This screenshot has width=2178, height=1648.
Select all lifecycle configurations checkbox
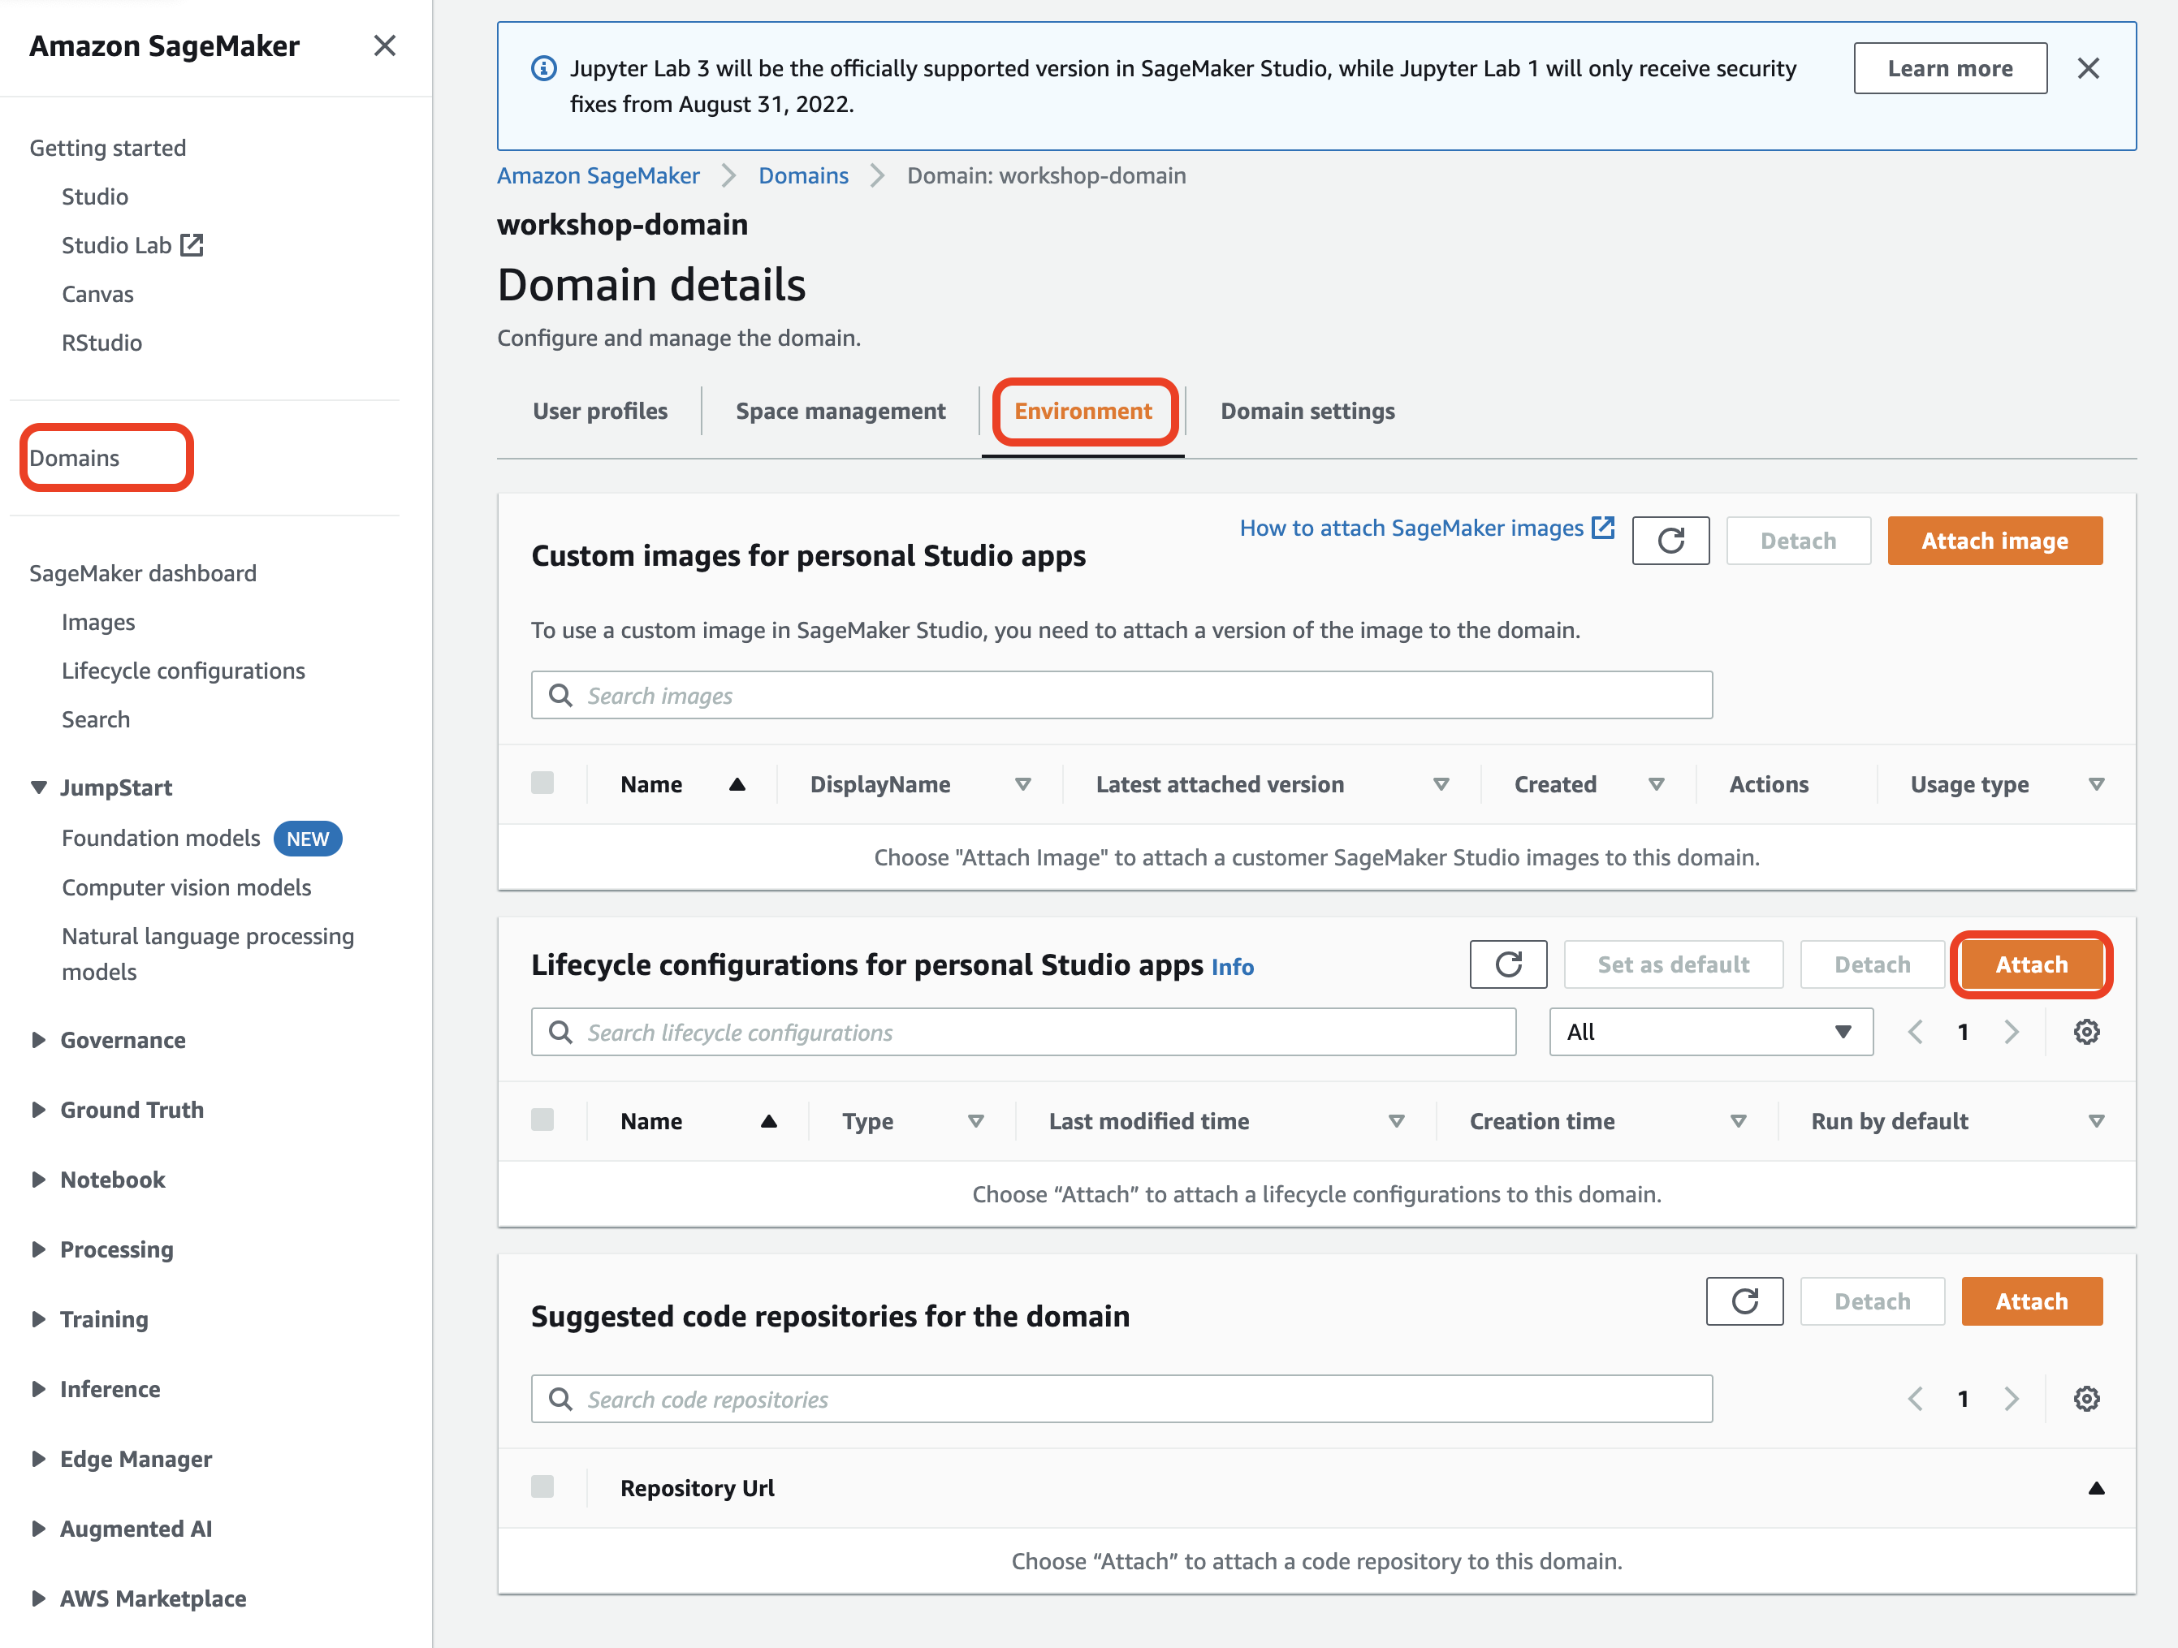coord(542,1120)
